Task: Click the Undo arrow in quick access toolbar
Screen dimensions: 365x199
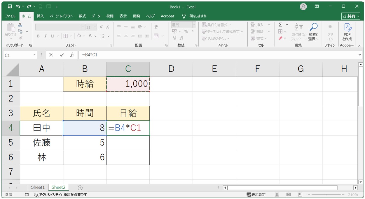Action: (x=18, y=6)
